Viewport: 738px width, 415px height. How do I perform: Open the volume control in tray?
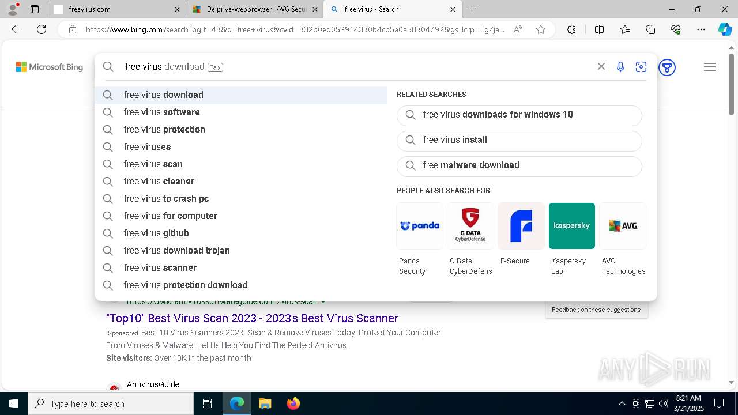tap(664, 403)
